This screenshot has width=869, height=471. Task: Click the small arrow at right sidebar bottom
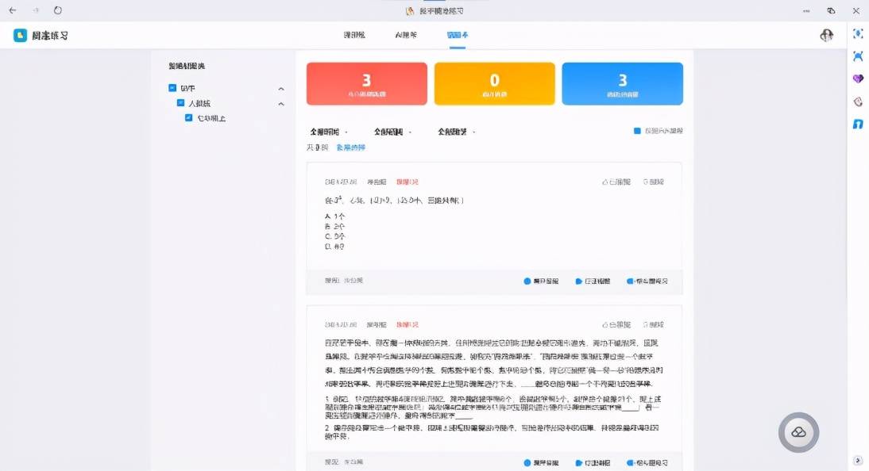tap(858, 461)
